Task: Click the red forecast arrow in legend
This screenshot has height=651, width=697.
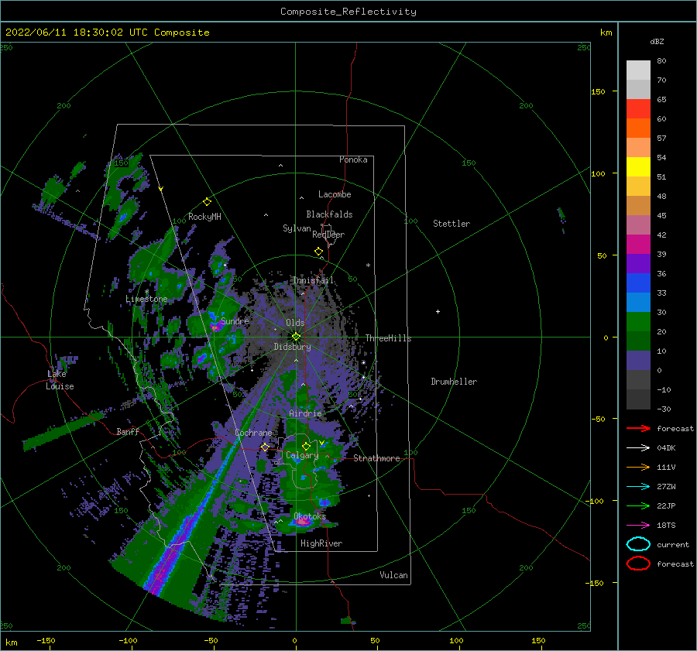Action: [x=638, y=428]
